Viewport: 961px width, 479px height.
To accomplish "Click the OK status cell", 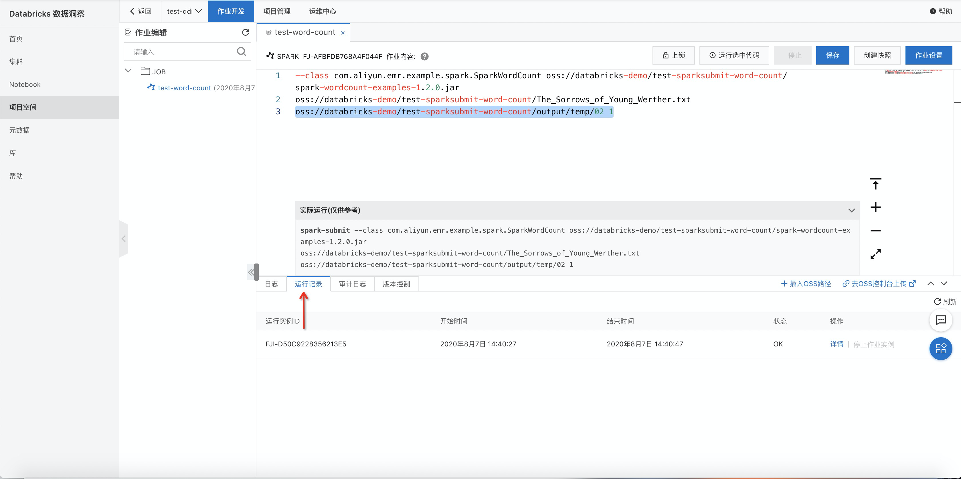I will click(x=778, y=344).
